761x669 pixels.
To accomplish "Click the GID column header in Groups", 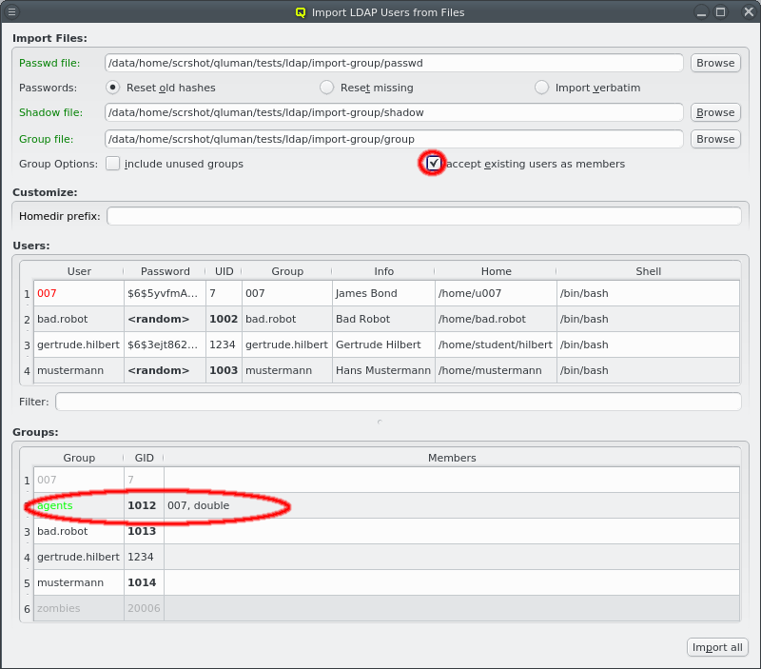I will (145, 458).
